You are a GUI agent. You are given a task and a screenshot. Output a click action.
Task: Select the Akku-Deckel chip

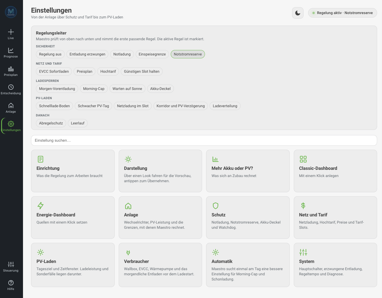pyautogui.click(x=160, y=89)
